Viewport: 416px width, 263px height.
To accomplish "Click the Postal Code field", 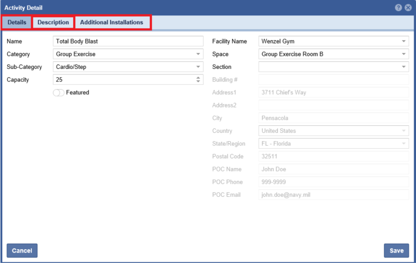I will [x=333, y=157].
